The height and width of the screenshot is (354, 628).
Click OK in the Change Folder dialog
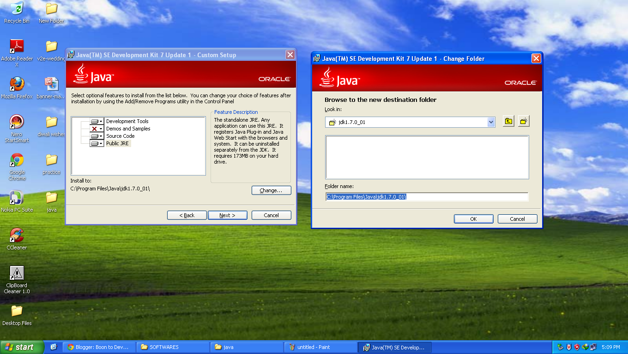474,219
